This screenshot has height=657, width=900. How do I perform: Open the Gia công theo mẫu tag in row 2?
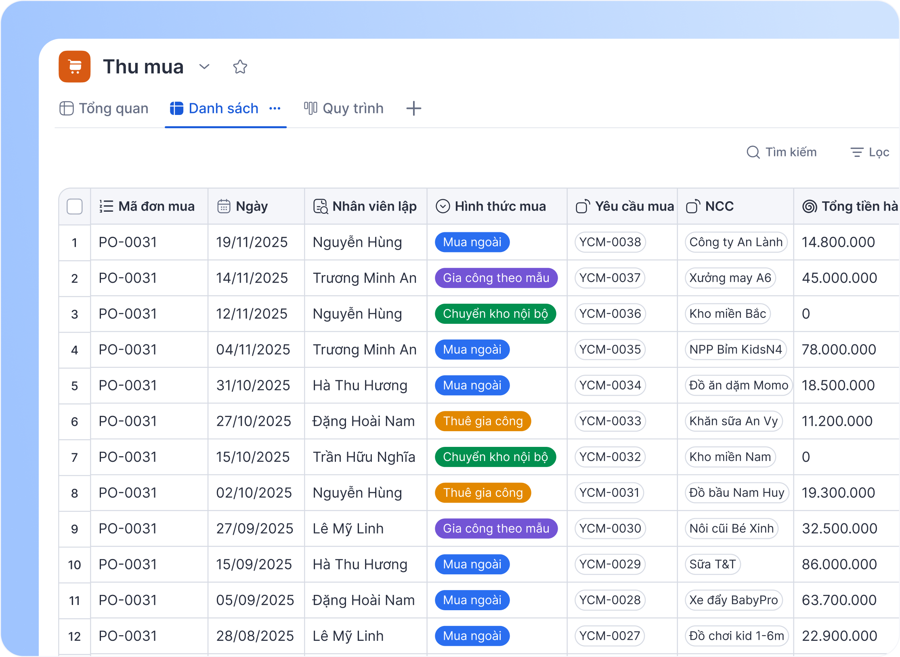tap(496, 278)
